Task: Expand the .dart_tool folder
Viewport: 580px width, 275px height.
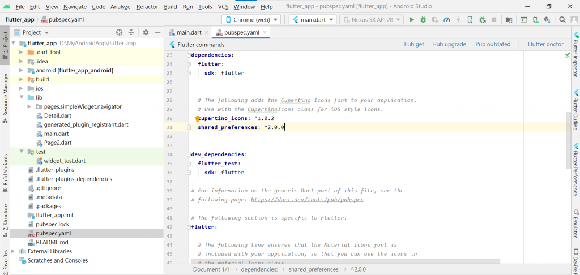Action: coord(21,53)
